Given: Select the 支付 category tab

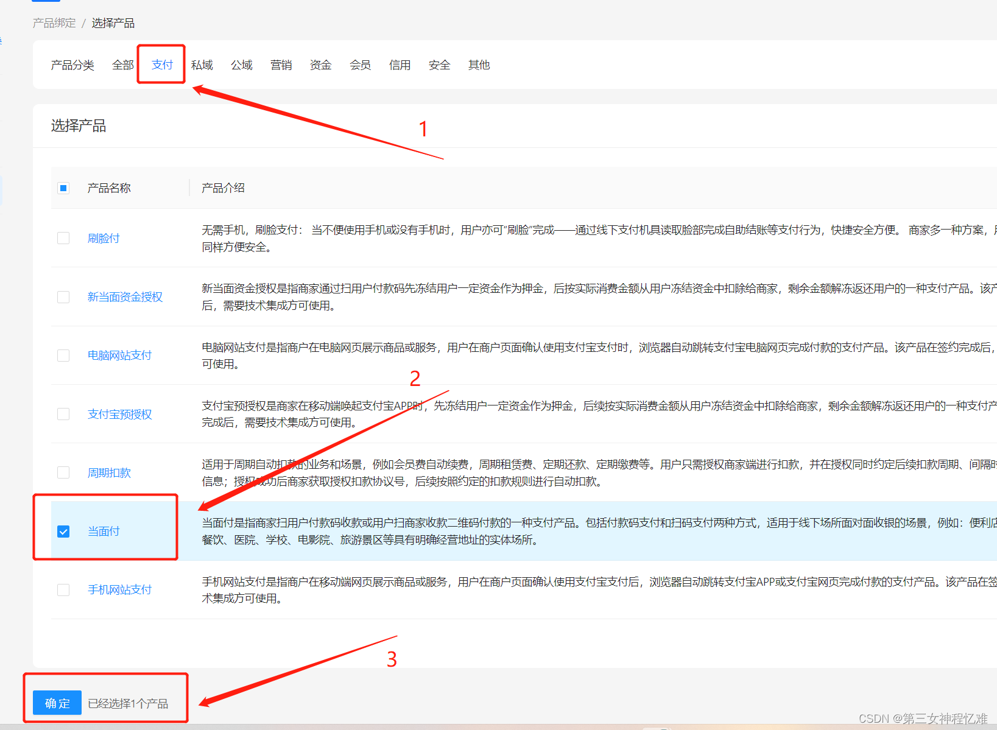Looking at the screenshot, I should coord(162,65).
